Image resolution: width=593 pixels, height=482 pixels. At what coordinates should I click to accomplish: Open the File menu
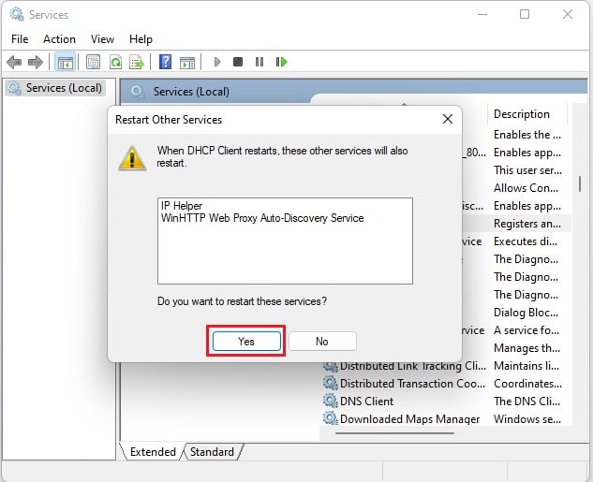(x=20, y=39)
